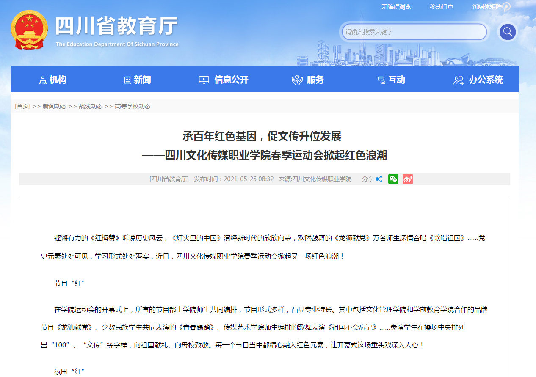Click the 机构 organization icon
This screenshot has width=536, height=377.
tap(43, 80)
